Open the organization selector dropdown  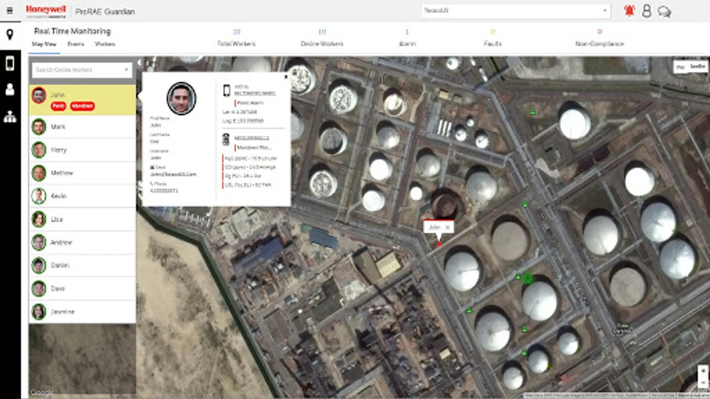(516, 11)
